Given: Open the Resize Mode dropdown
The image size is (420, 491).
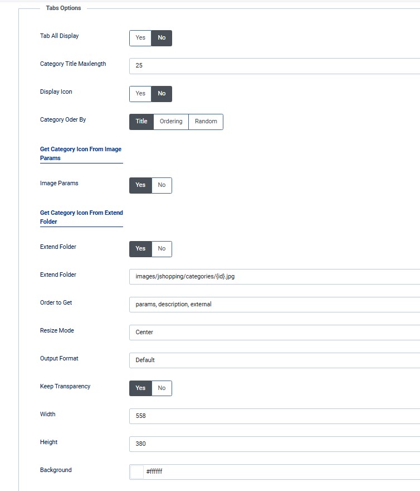Looking at the screenshot, I should coord(274,333).
